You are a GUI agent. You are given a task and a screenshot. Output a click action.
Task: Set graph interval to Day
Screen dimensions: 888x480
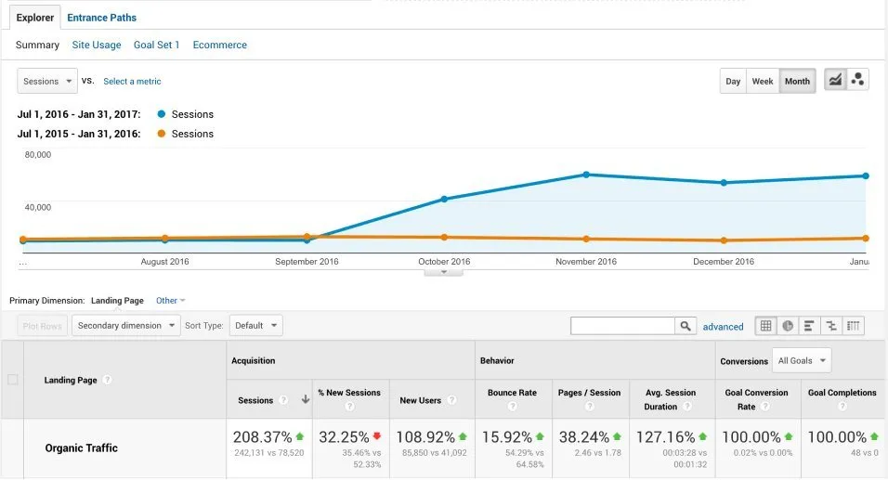(733, 81)
